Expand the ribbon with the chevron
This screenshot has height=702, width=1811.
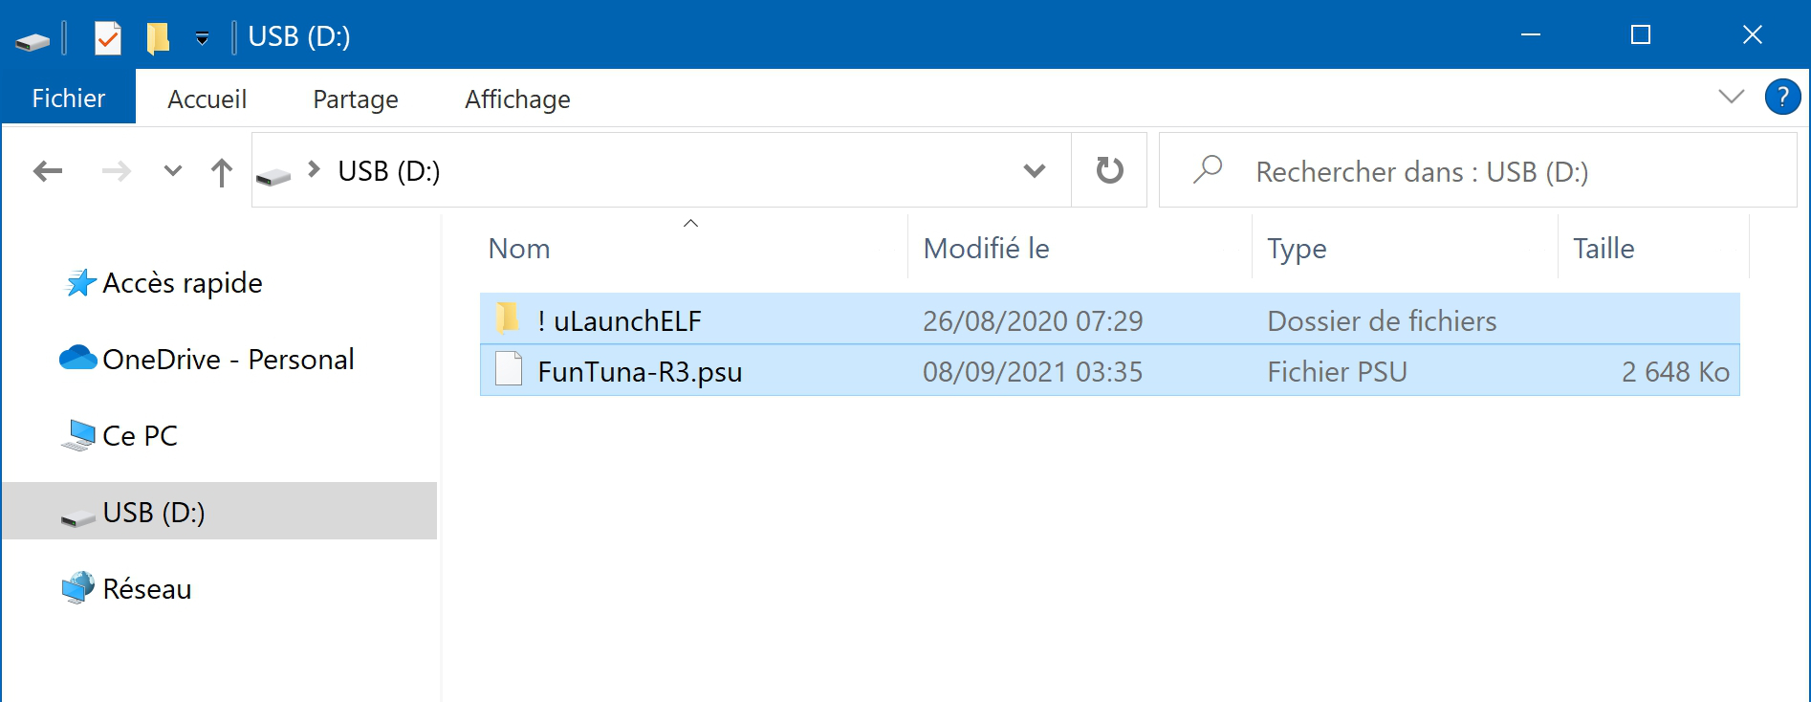click(x=1731, y=97)
